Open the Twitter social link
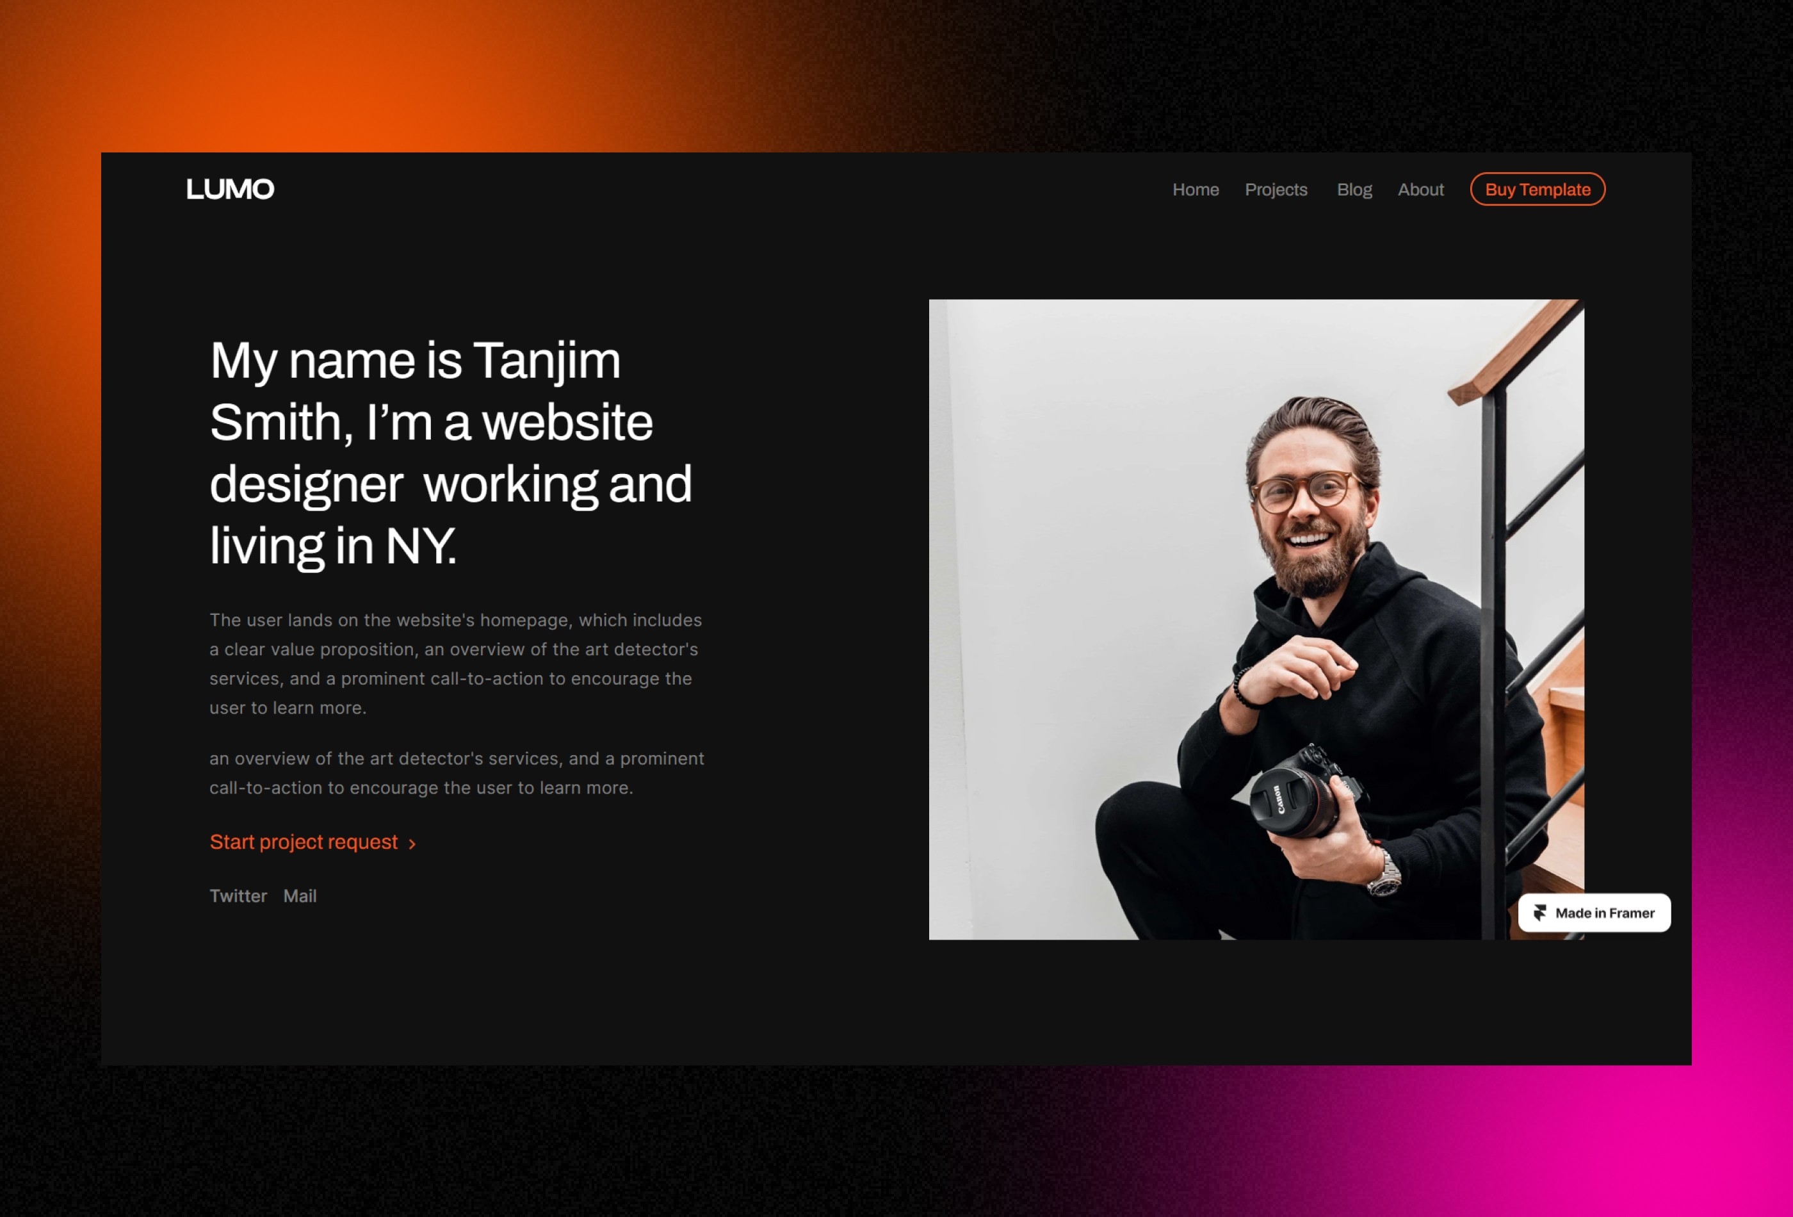Image resolution: width=1793 pixels, height=1217 pixels. 238,895
